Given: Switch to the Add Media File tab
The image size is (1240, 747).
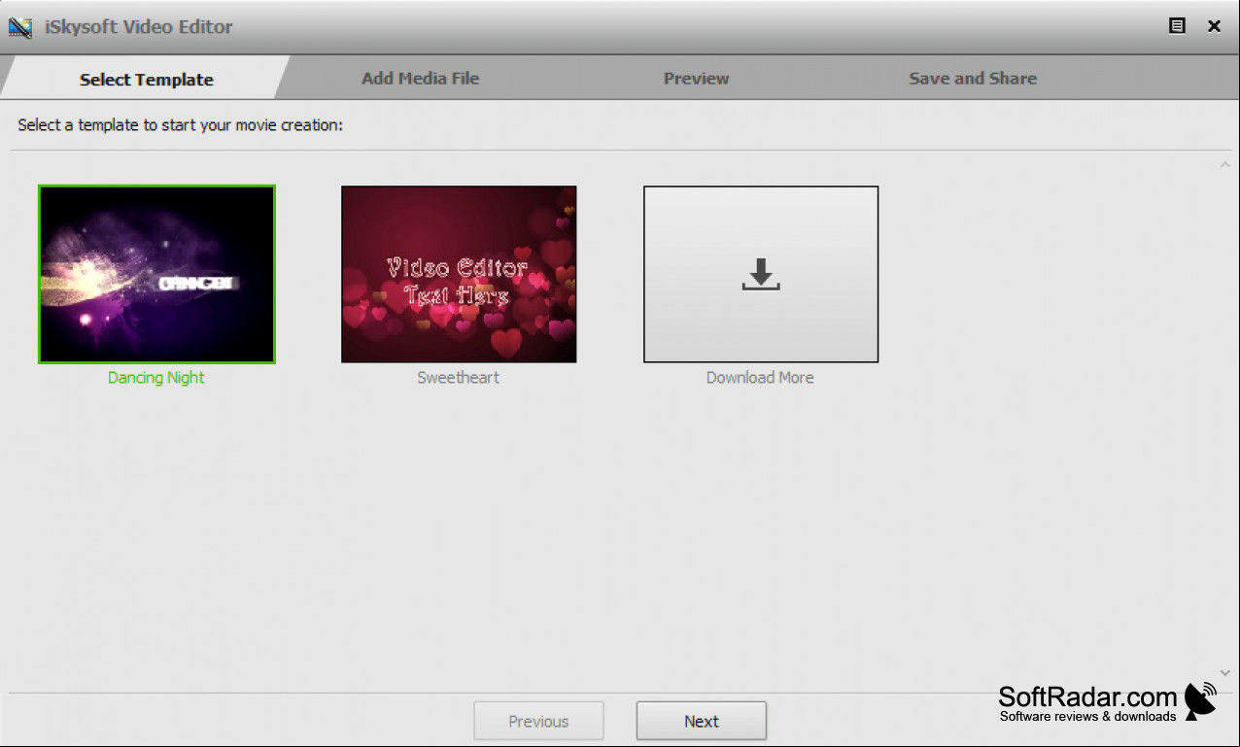Looking at the screenshot, I should coord(420,79).
